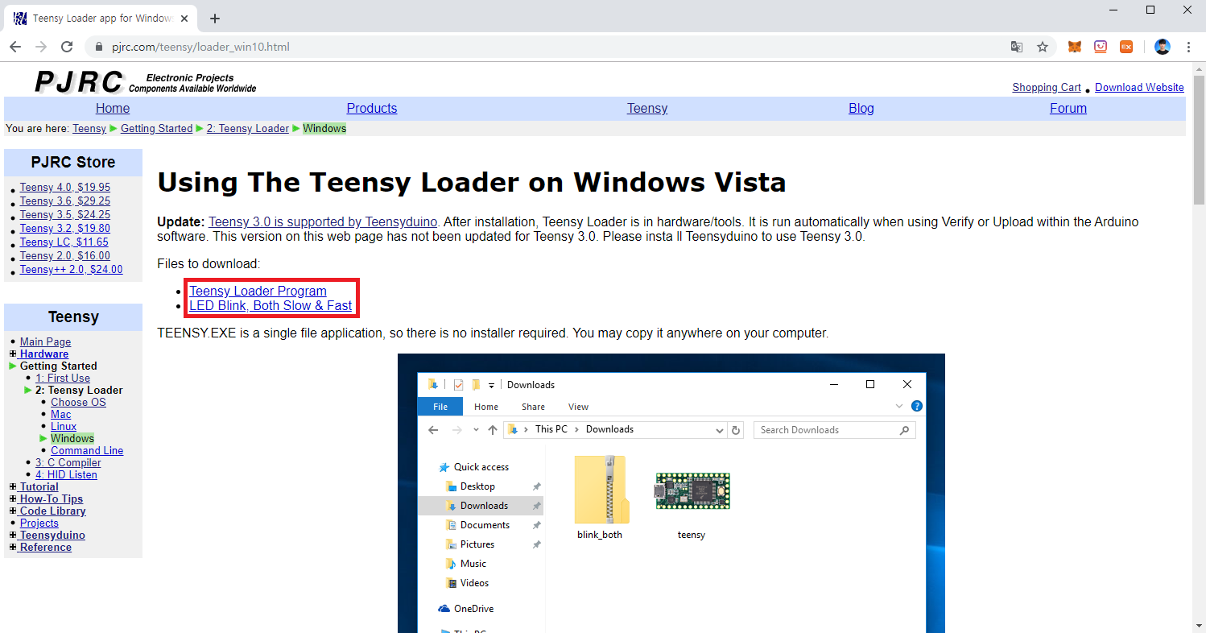Open 1: First Use sidebar link
Viewport: 1206px width, 633px height.
point(63,378)
